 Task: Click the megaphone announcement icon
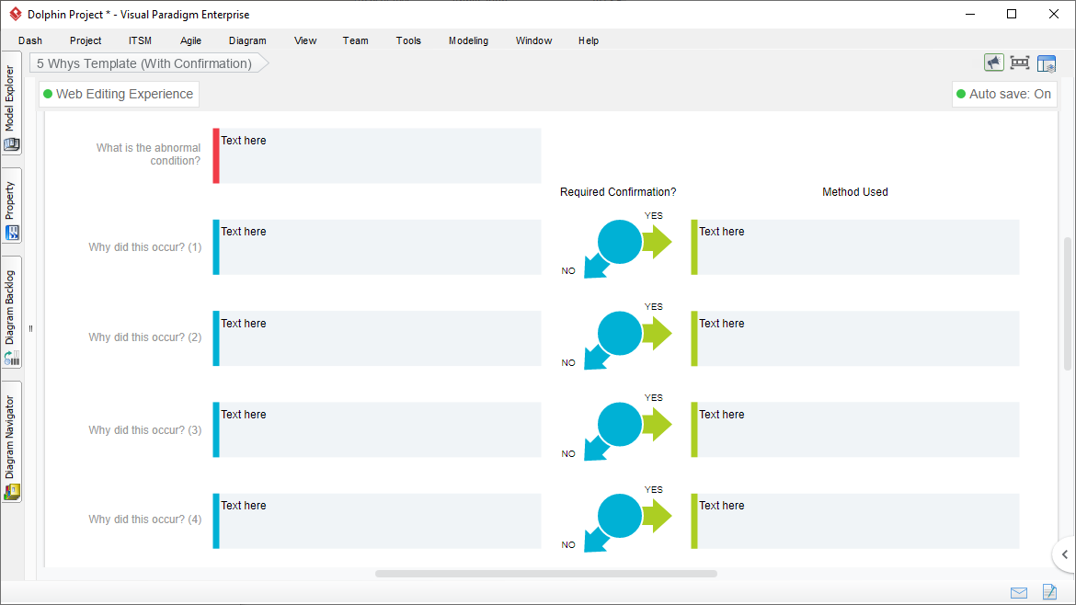coord(993,63)
